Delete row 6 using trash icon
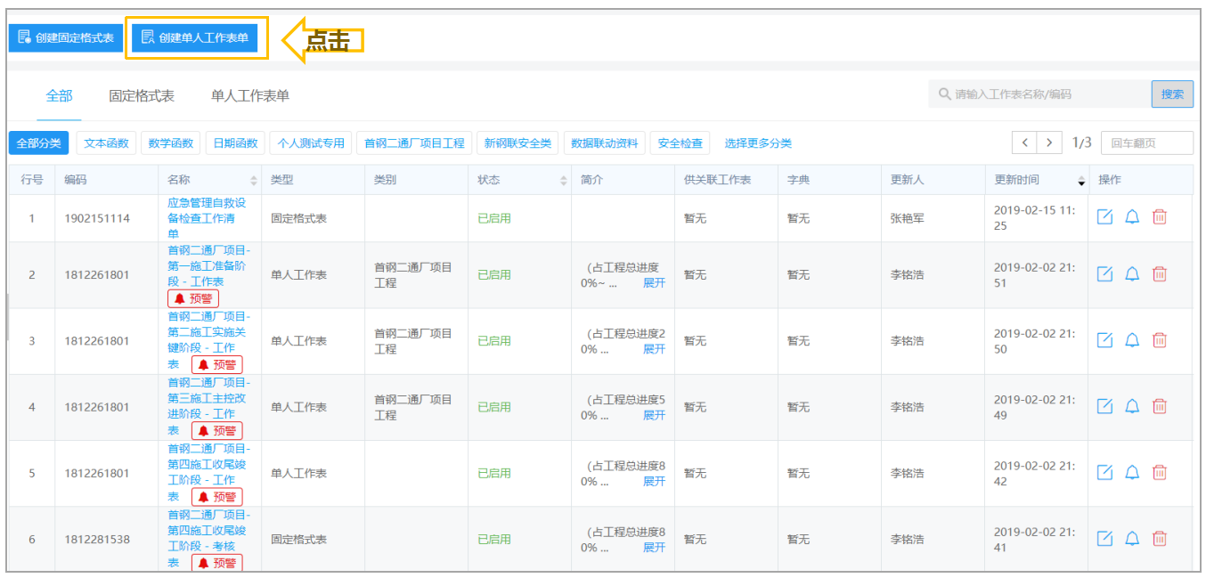1206x578 pixels. click(1160, 538)
